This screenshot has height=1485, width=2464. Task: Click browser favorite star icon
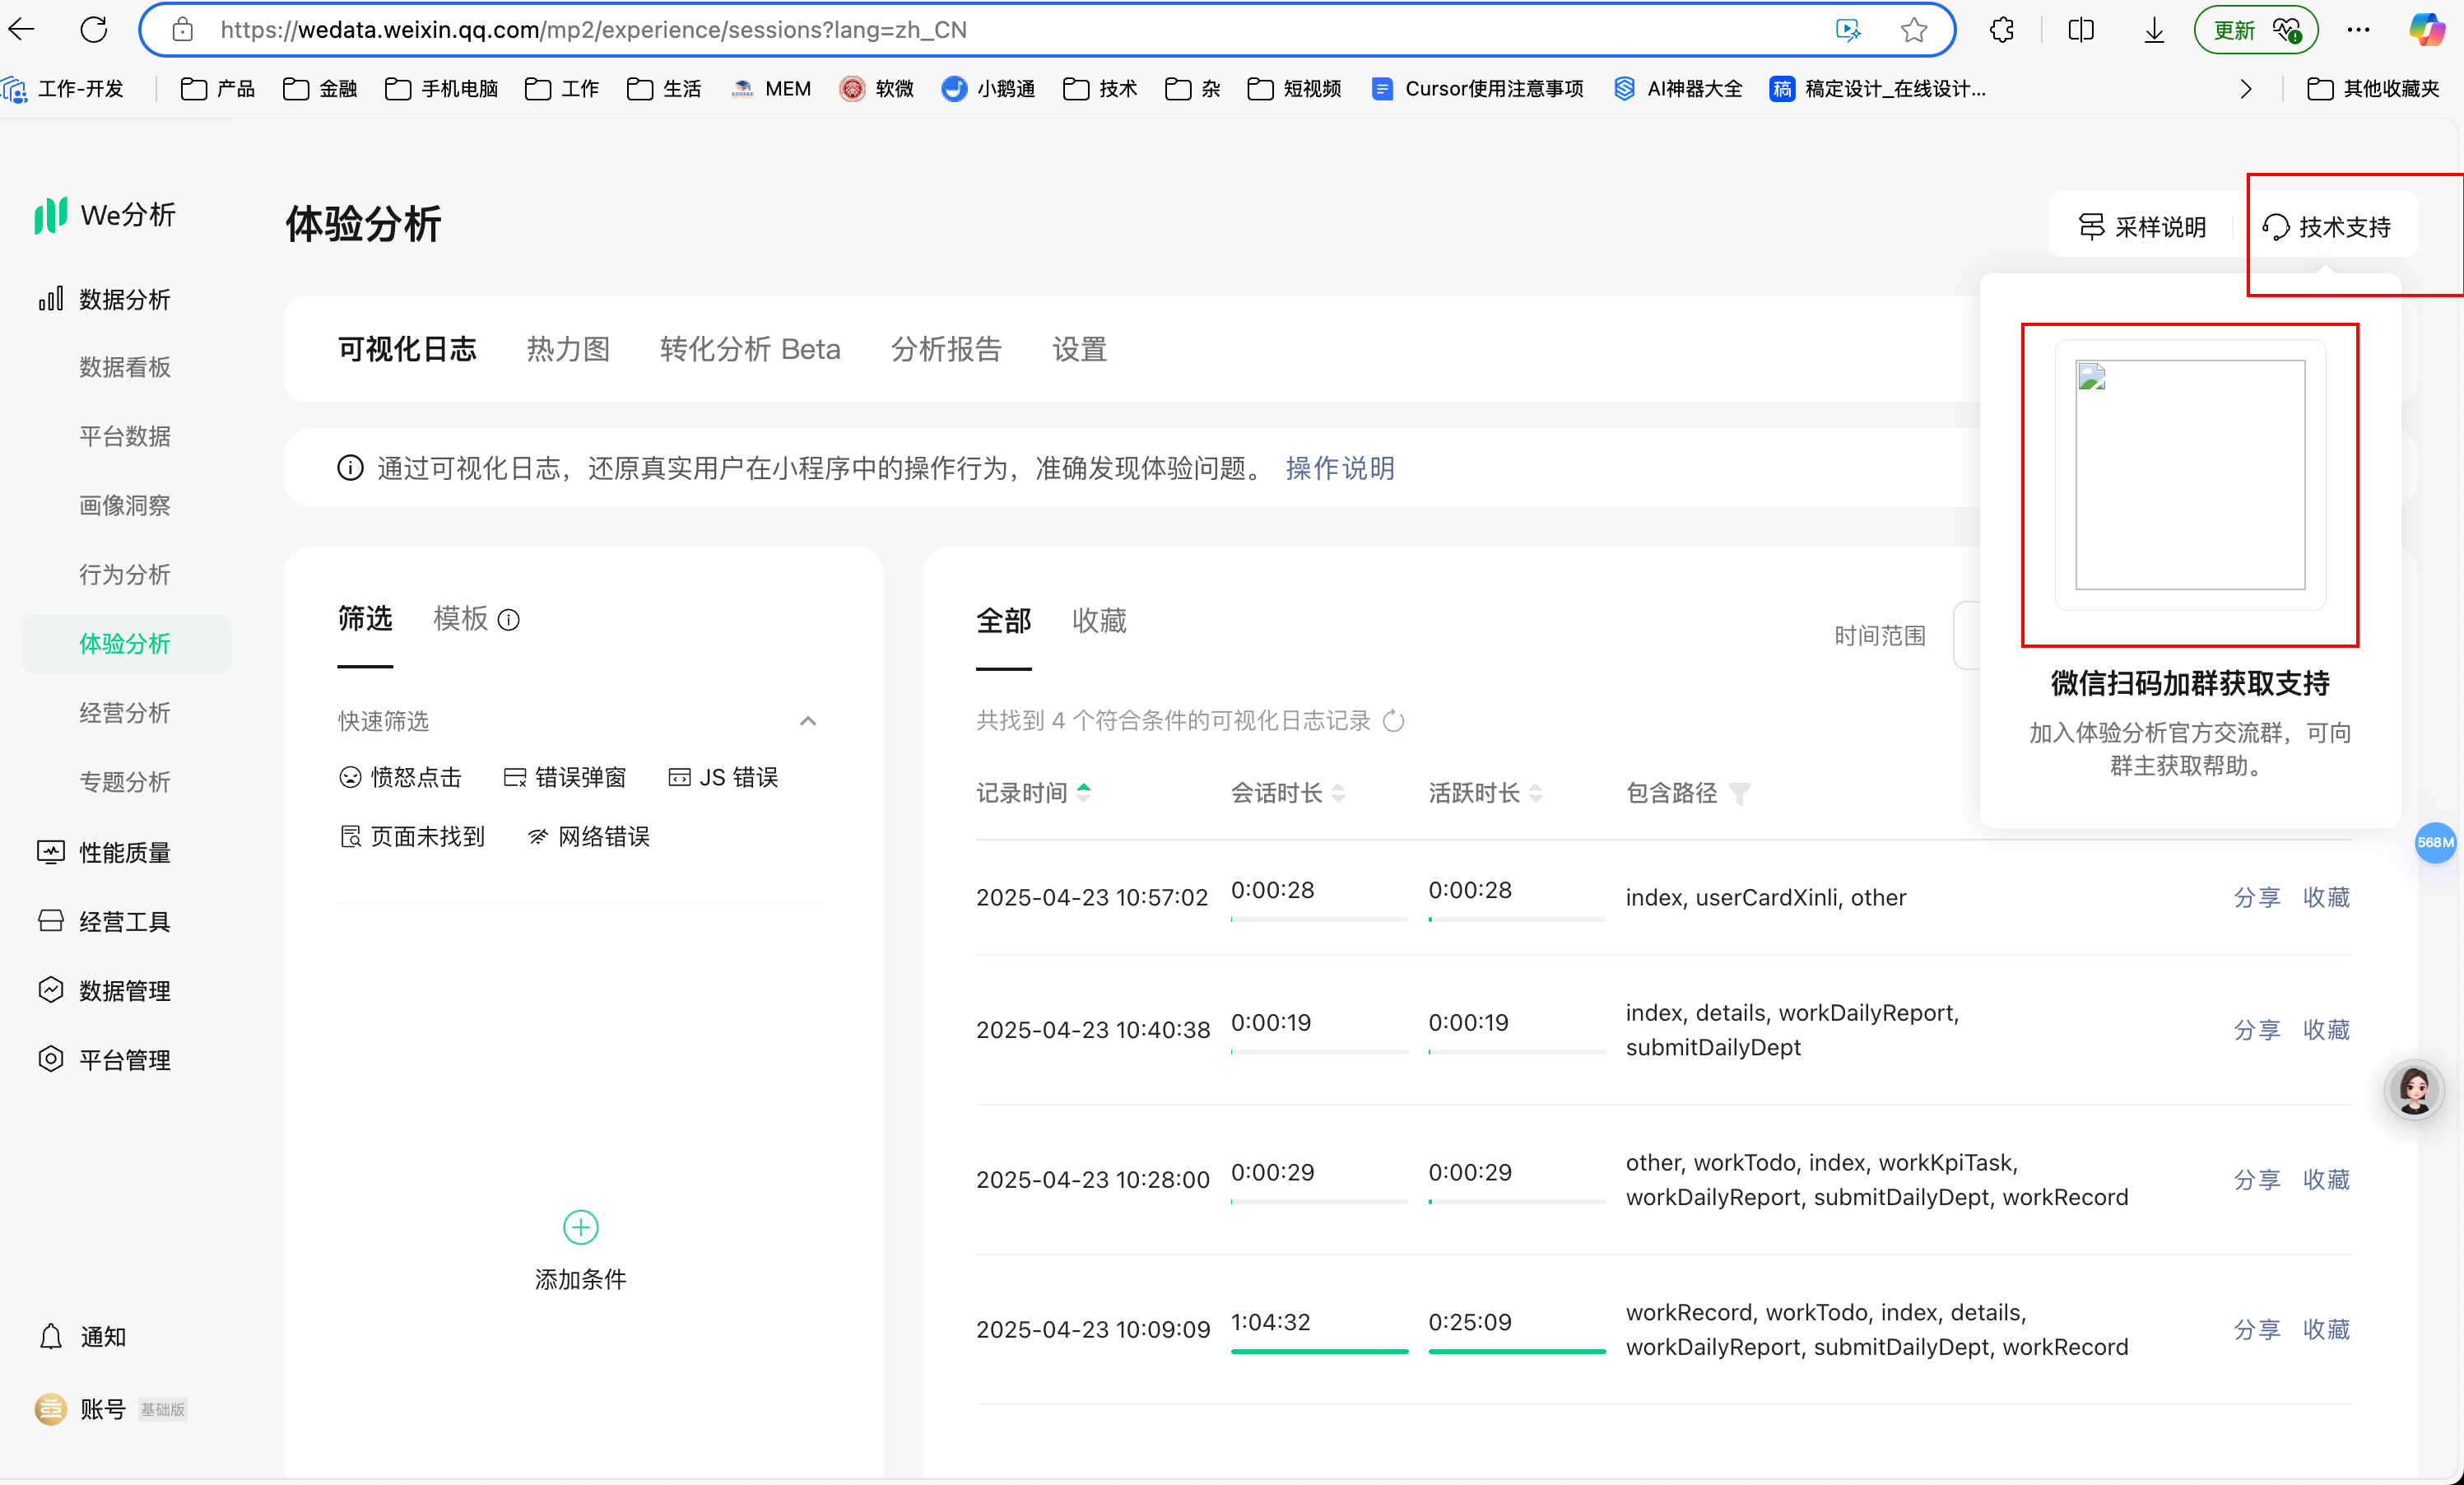(x=1913, y=30)
